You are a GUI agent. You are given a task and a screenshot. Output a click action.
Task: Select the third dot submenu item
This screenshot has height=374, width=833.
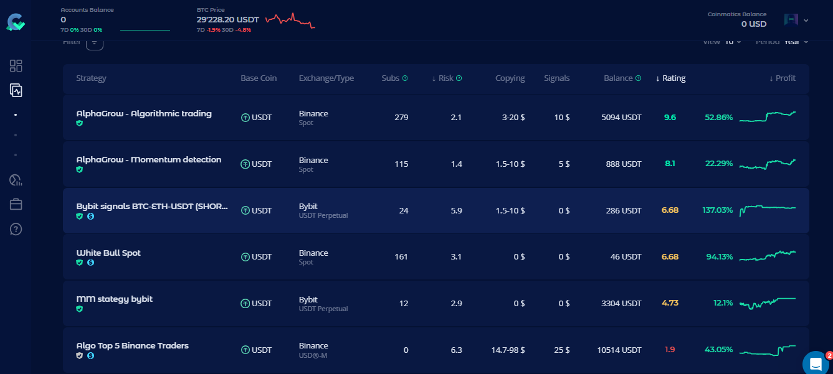pos(16,154)
